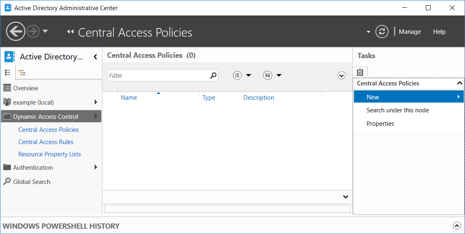Viewport: 465px width, 234px height.
Task: Open the New submenu in Tasks
Action: (409, 97)
